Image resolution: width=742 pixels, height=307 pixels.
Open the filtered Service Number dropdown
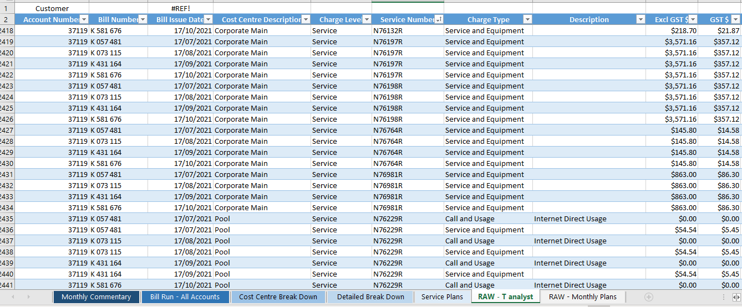(x=439, y=19)
